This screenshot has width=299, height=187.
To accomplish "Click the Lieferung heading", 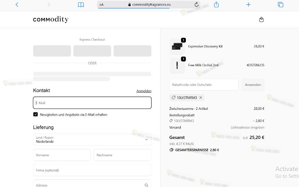I will coord(43,127).
